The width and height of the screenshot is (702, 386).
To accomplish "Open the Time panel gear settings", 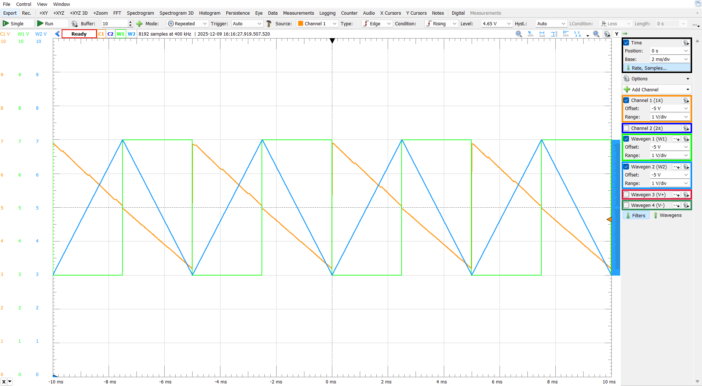I will click(685, 43).
